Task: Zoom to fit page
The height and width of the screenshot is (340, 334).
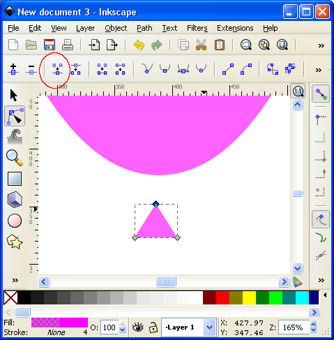Action: pyautogui.click(x=282, y=45)
